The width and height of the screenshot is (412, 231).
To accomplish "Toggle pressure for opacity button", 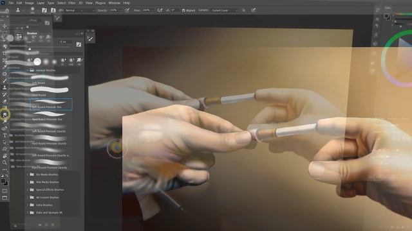I will (127, 10).
